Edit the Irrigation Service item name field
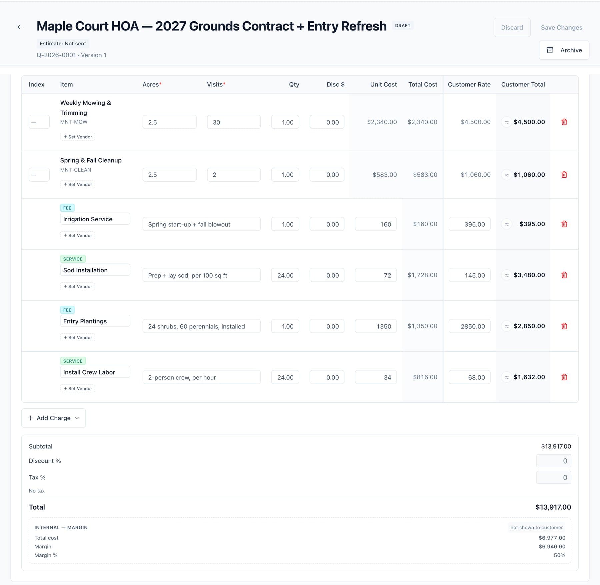This screenshot has height=585, width=600. coord(95,219)
